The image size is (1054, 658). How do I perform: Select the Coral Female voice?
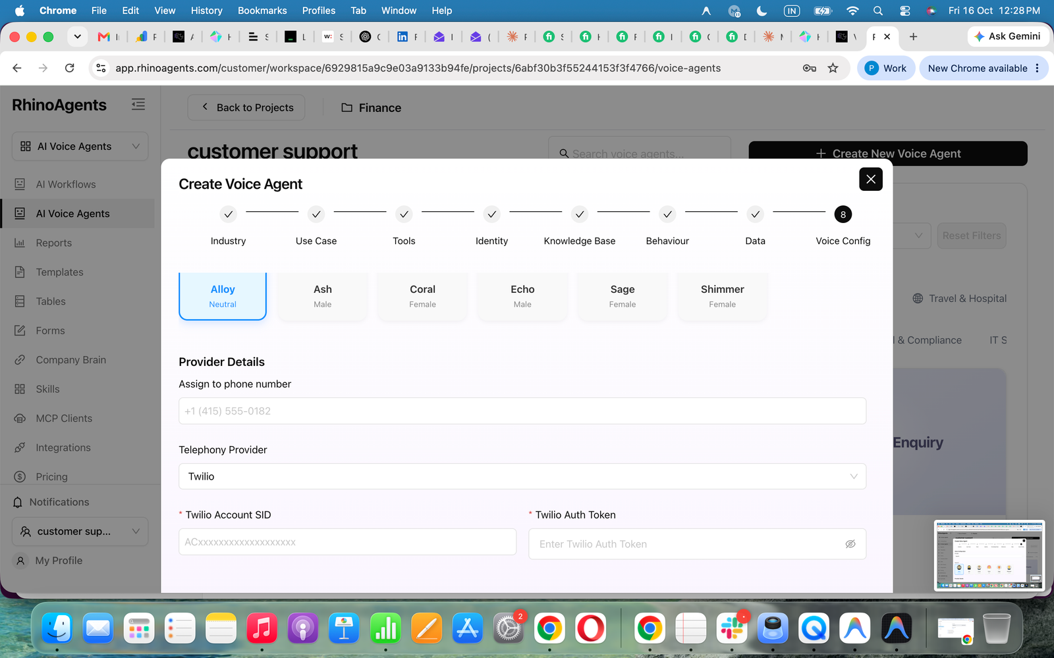pos(422,296)
